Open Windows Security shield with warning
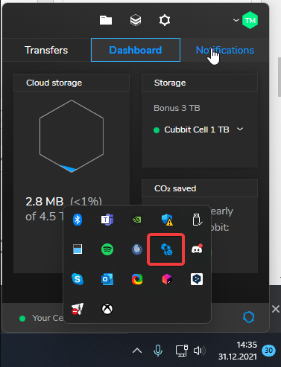 (167, 220)
